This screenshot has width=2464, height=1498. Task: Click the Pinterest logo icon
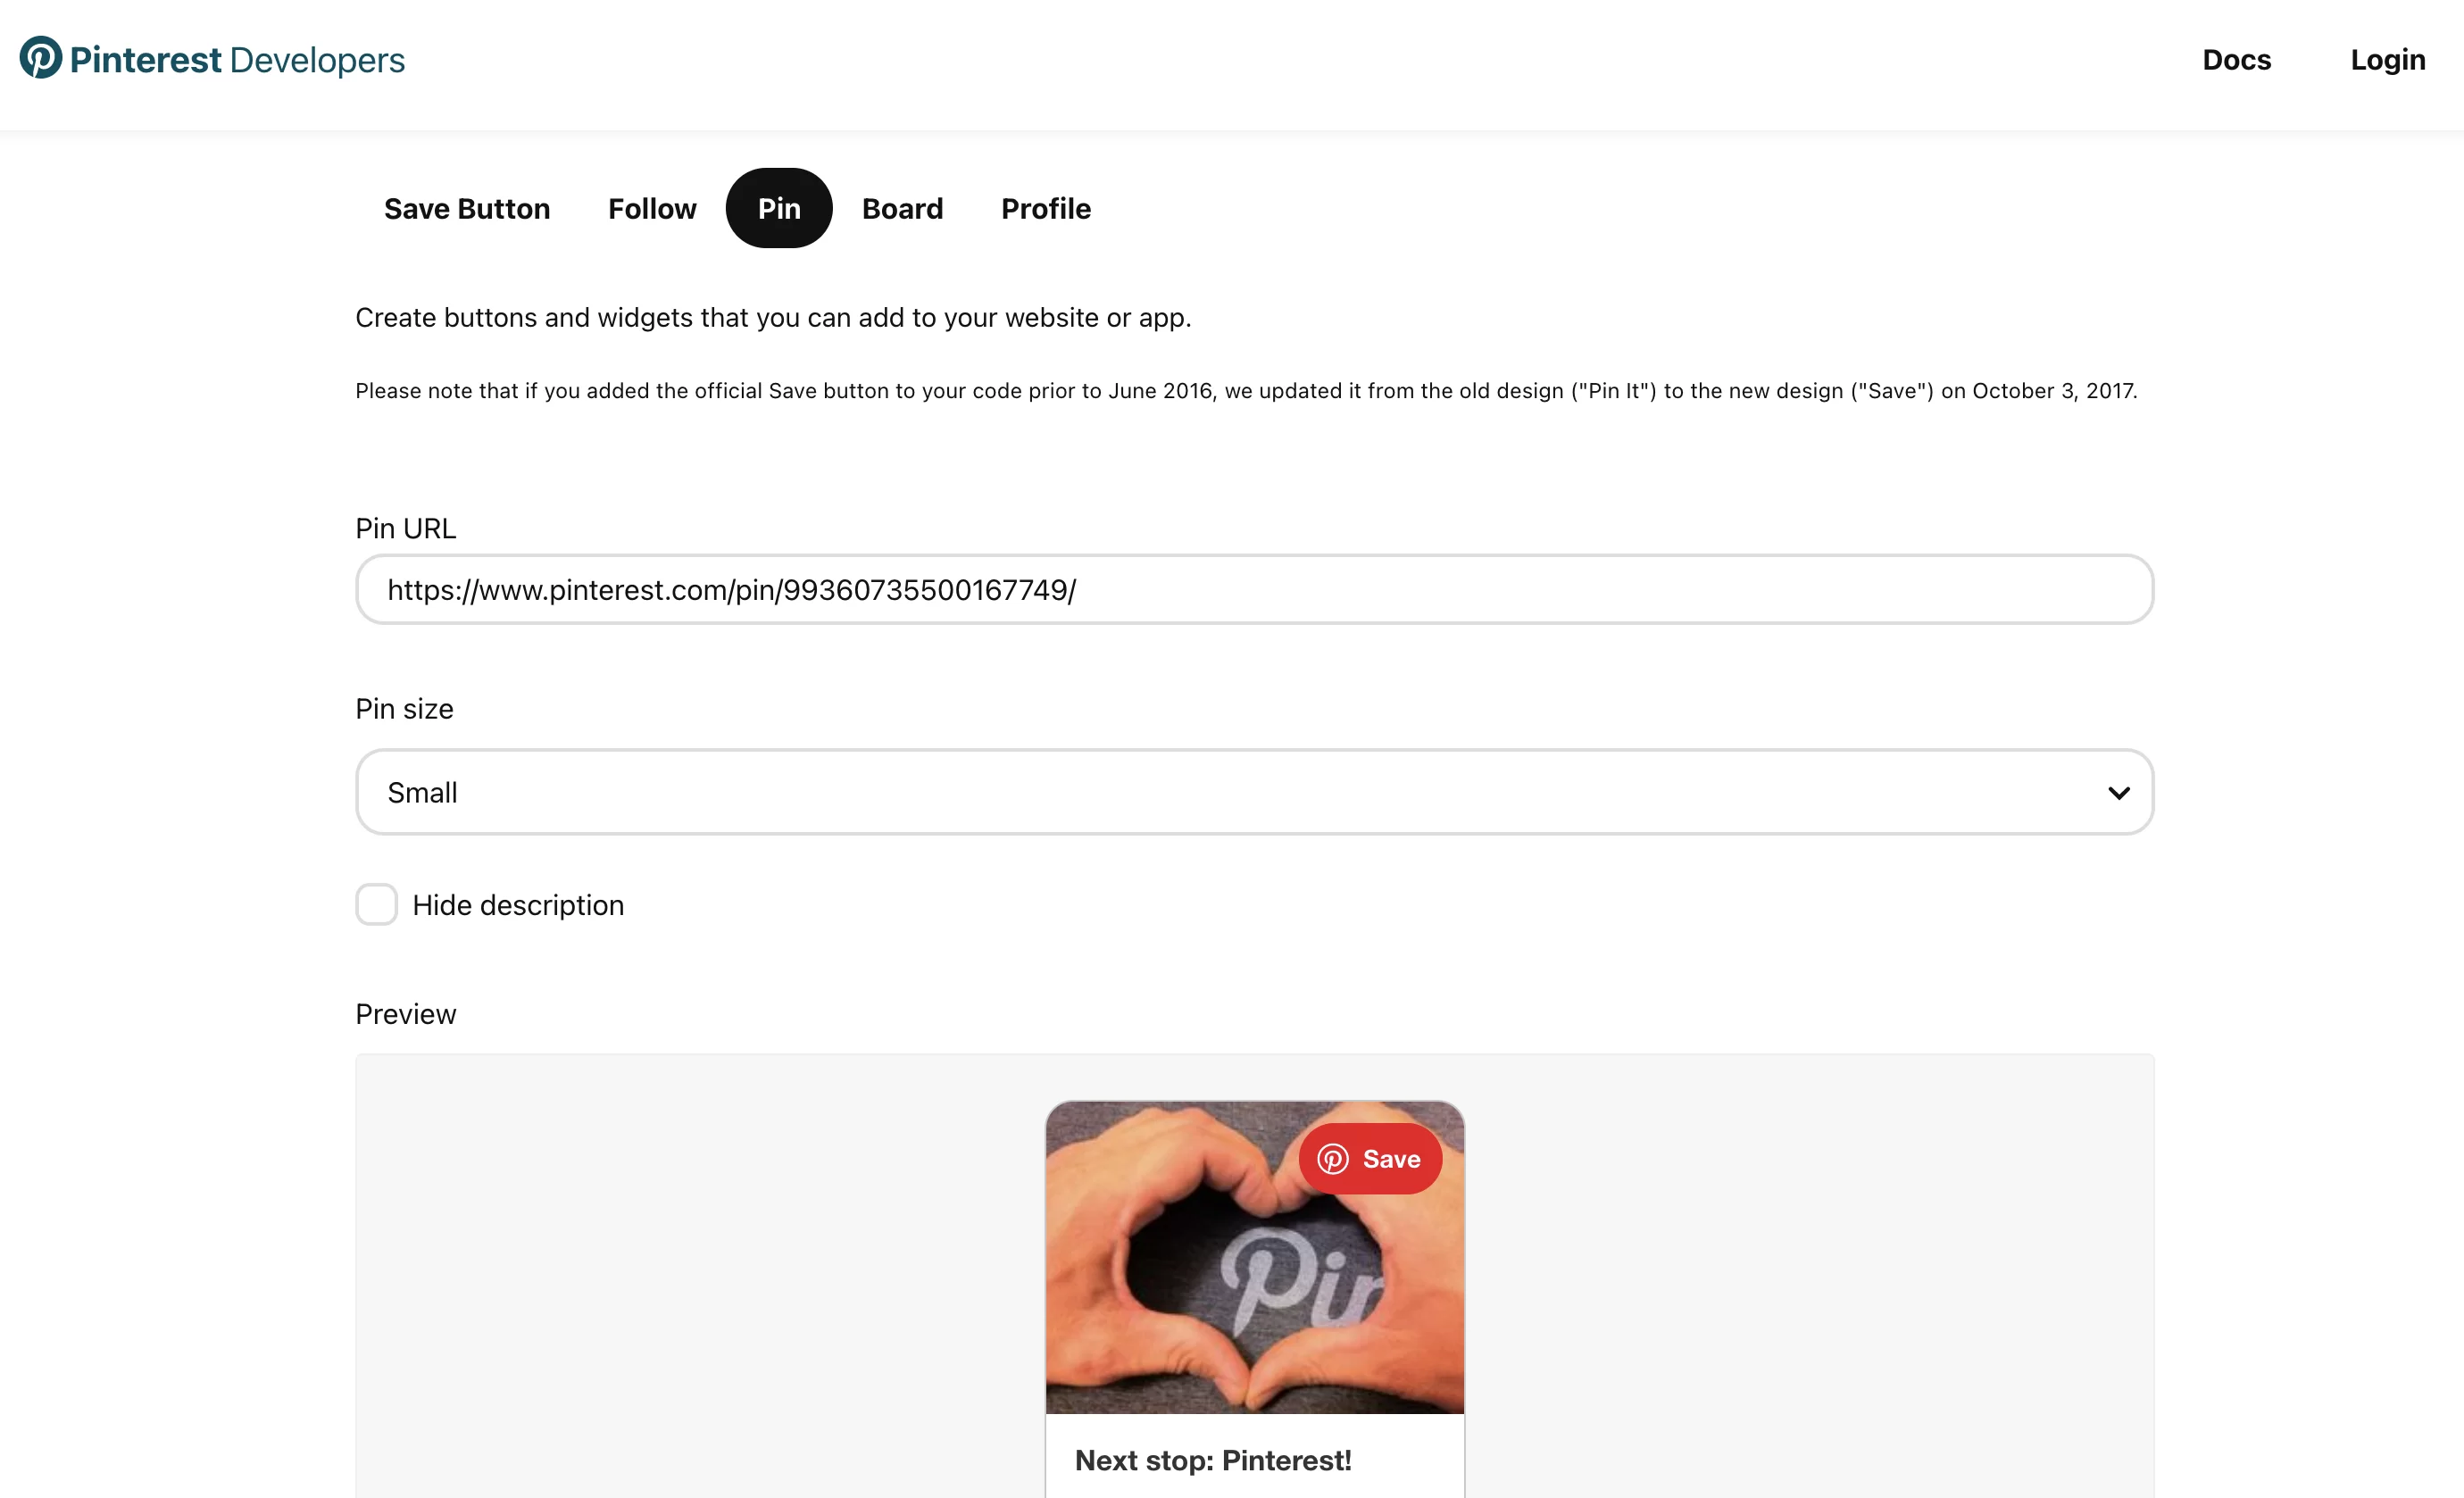38,58
